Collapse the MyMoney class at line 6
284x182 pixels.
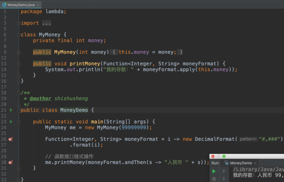(19, 35)
